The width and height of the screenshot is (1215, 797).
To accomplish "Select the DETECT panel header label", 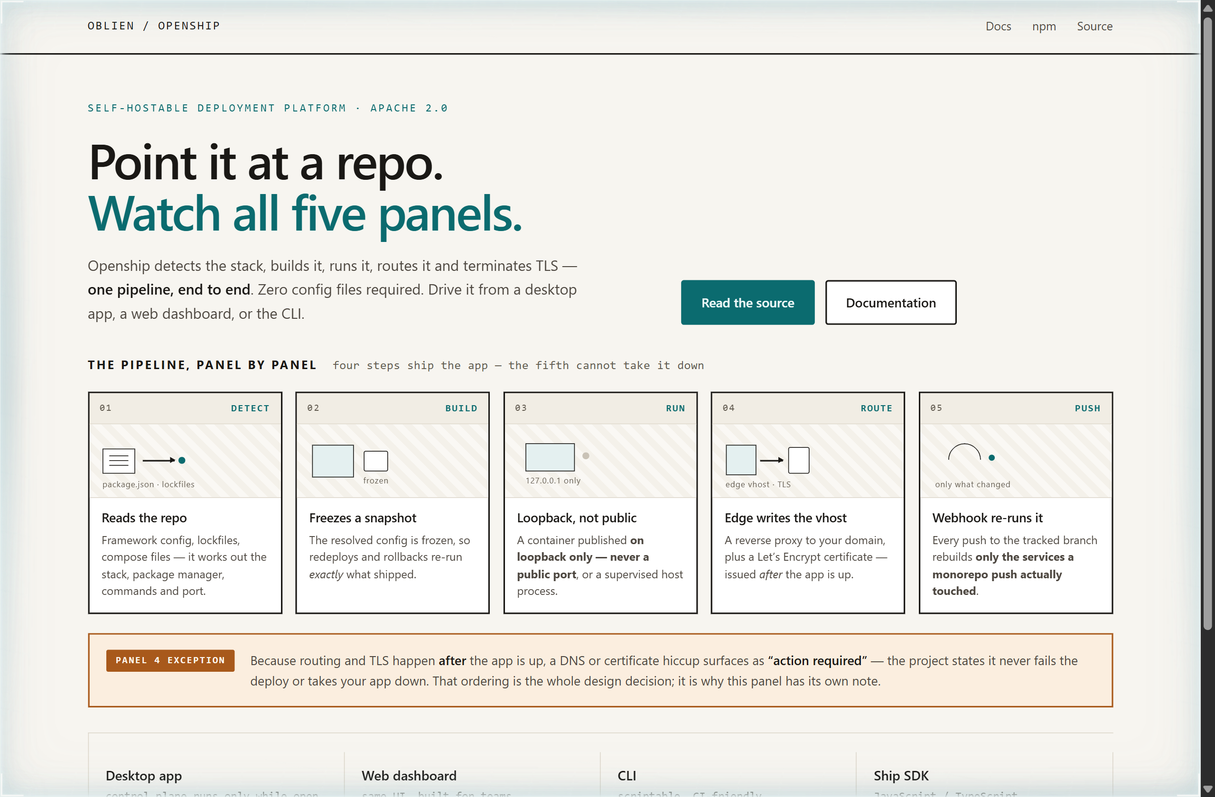I will tap(250, 408).
